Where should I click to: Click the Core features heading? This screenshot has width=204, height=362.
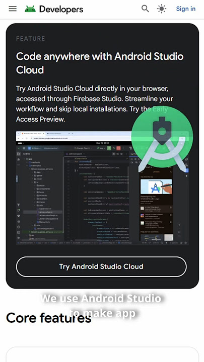pos(48,318)
